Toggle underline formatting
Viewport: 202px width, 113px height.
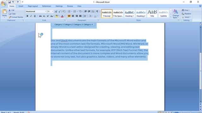pyautogui.click(x=35, y=16)
